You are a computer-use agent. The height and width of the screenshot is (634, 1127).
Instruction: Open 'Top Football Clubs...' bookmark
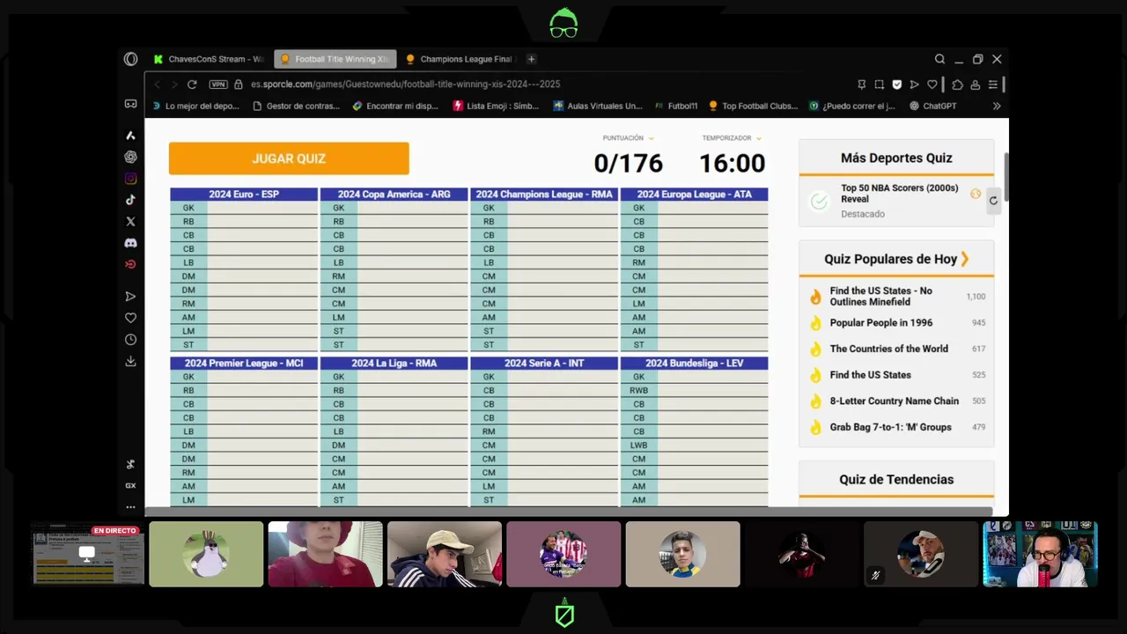click(x=753, y=106)
